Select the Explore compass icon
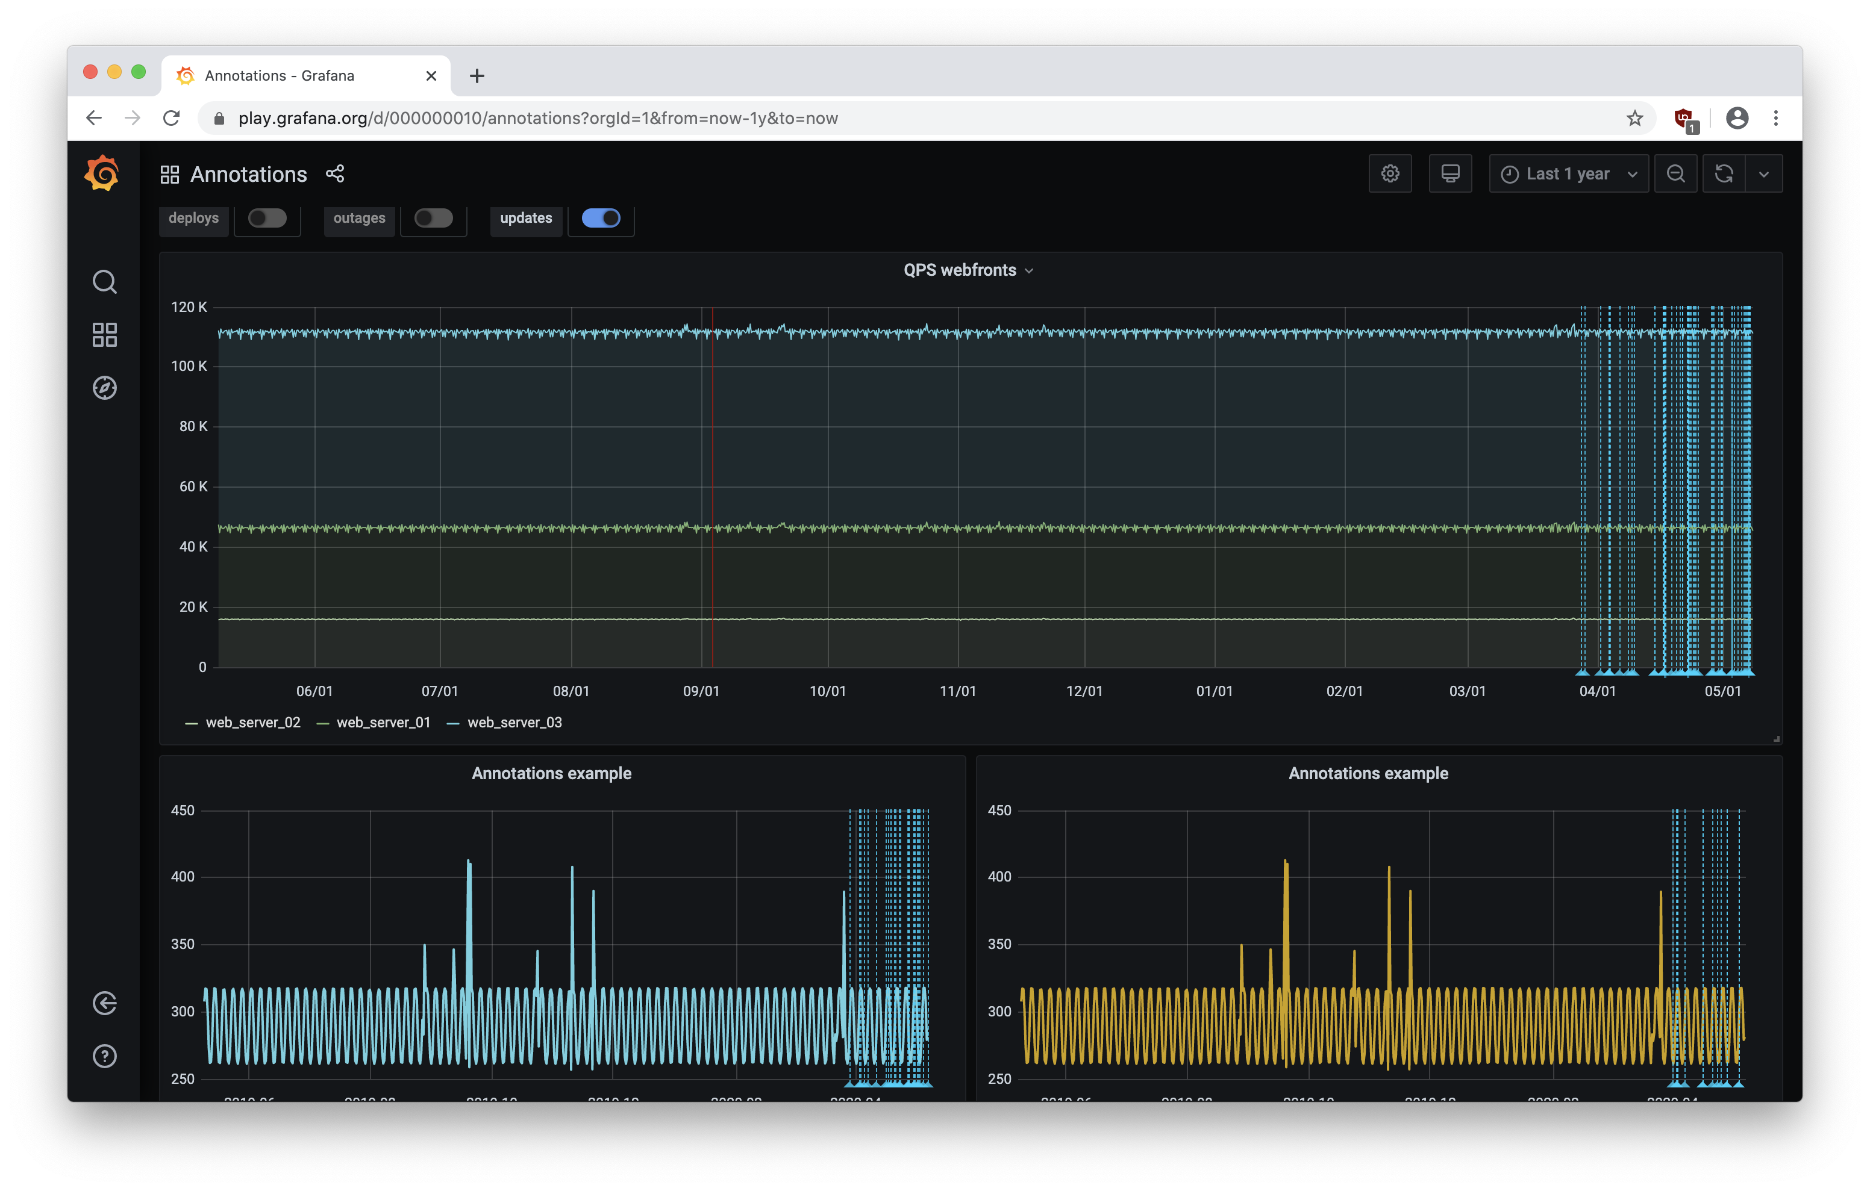This screenshot has height=1191, width=1870. point(104,387)
